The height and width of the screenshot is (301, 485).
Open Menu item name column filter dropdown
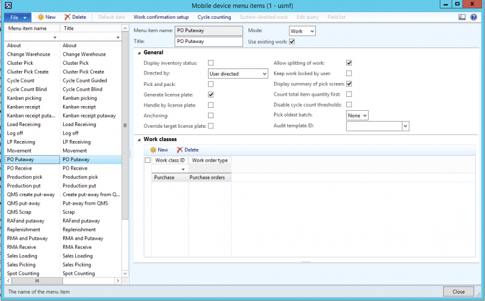55,38
